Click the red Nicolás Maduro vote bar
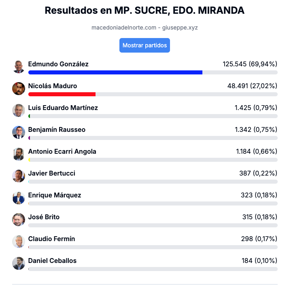 tap(62, 94)
